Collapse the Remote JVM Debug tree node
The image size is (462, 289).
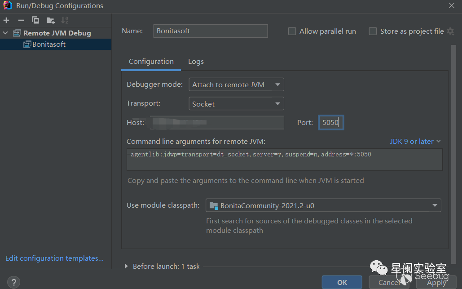click(x=5, y=33)
